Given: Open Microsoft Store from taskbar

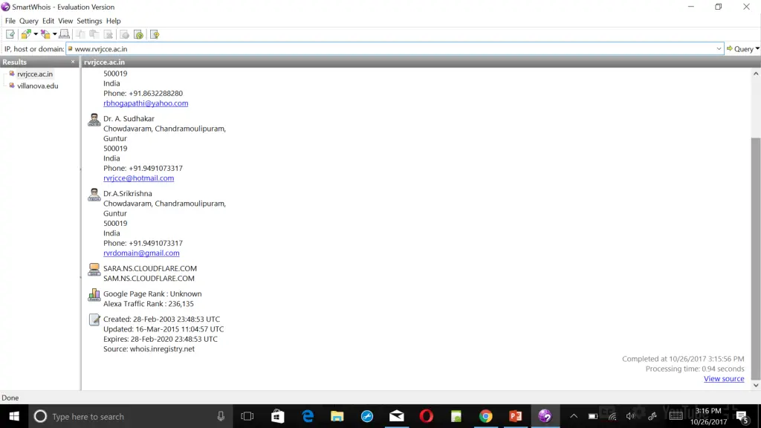Looking at the screenshot, I should [278, 416].
